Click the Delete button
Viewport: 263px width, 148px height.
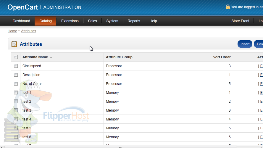(259, 44)
